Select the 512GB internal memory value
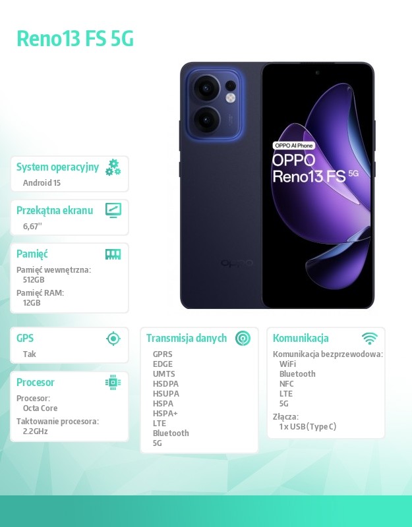The height and width of the screenshot is (527, 412). (34, 279)
